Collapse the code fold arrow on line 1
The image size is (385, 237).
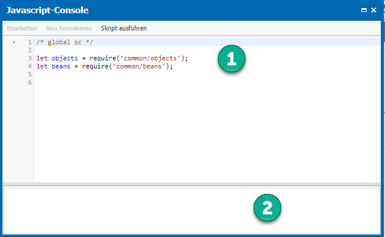(x=14, y=43)
